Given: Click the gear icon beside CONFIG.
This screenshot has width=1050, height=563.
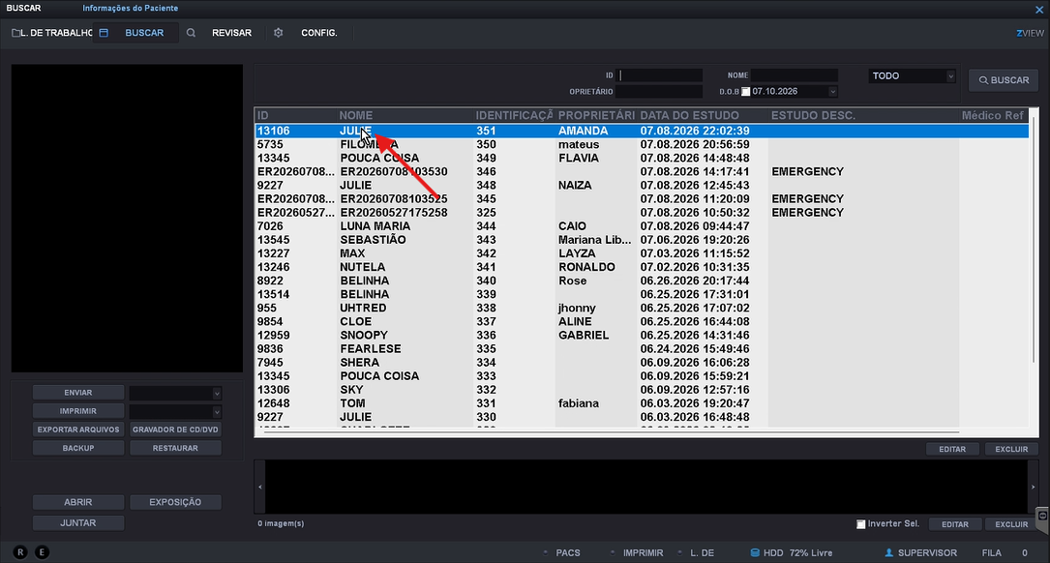Looking at the screenshot, I should point(279,33).
